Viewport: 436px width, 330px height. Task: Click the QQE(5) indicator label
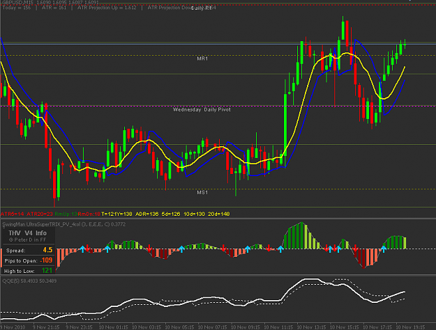[x=29, y=281]
